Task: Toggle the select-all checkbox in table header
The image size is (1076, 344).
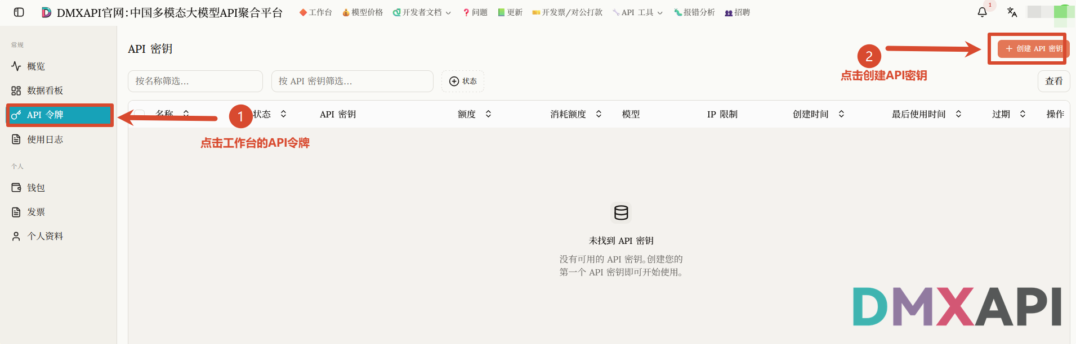Action: pyautogui.click(x=140, y=114)
